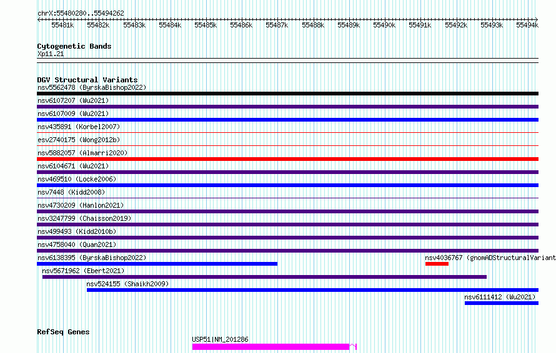Click the short blue nsv6138395 variant bar

pyautogui.click(x=157, y=264)
